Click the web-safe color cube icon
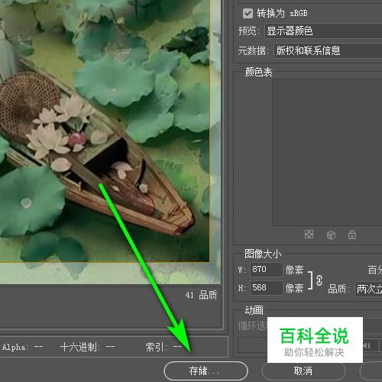Image resolution: width=382 pixels, height=382 pixels. 331,235
